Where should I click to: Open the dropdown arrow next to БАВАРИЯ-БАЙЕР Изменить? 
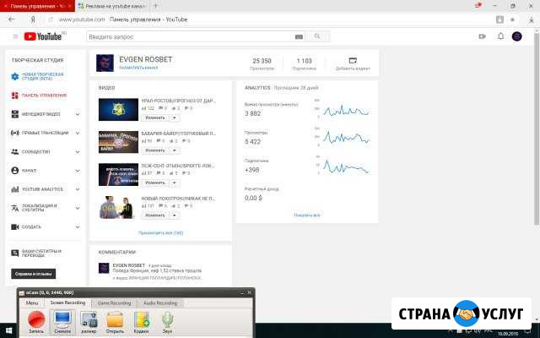(175, 150)
